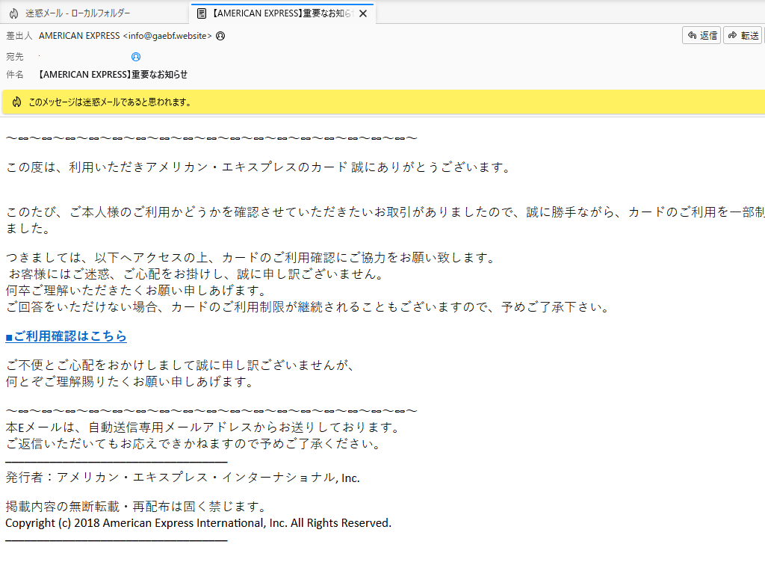
Task: Click the 転送 forward button
Action: click(743, 35)
